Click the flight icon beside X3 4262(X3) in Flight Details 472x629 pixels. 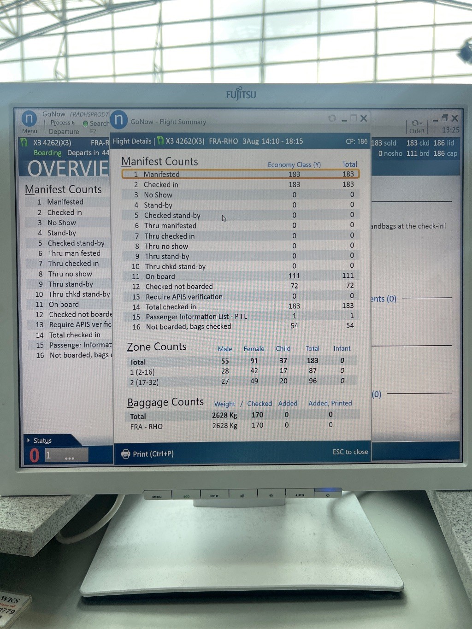coord(160,141)
